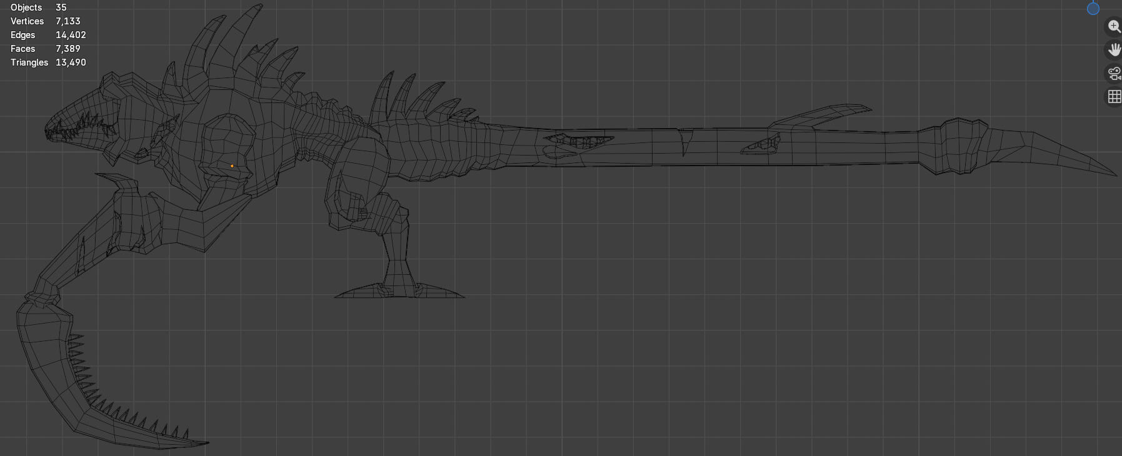Select the orange origin dot on shoulder
Viewport: 1122px width, 456px height.
[232, 166]
